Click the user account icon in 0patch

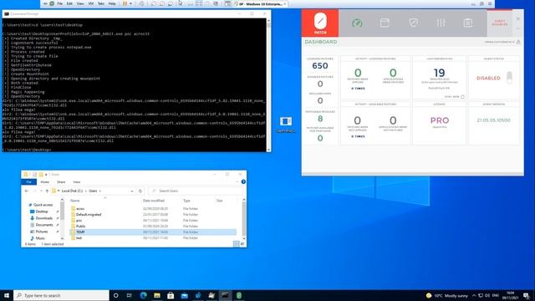point(518,42)
